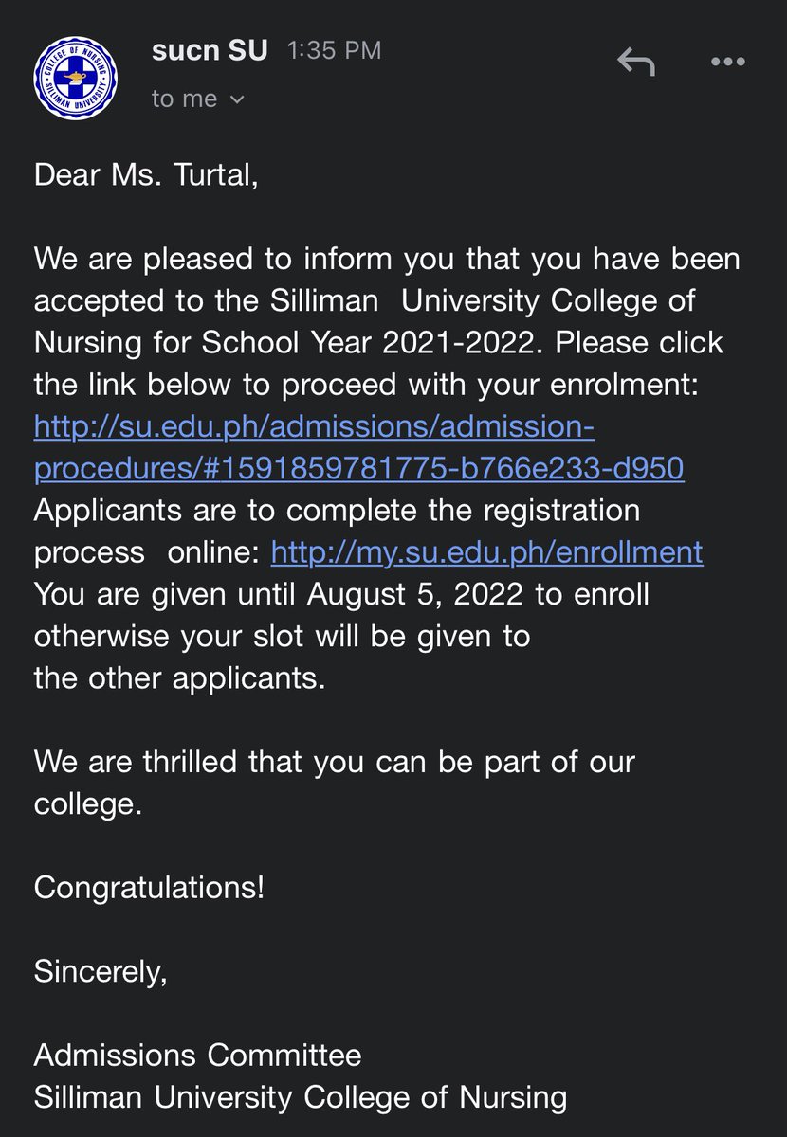The height and width of the screenshot is (1137, 787).
Task: Tap the "Dear Ms. Turtal," greeting
Action: coord(146,176)
